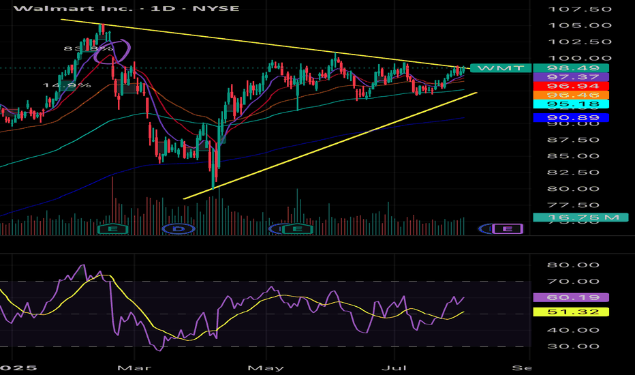Click the purple 60.19 RSI value label

[571, 297]
